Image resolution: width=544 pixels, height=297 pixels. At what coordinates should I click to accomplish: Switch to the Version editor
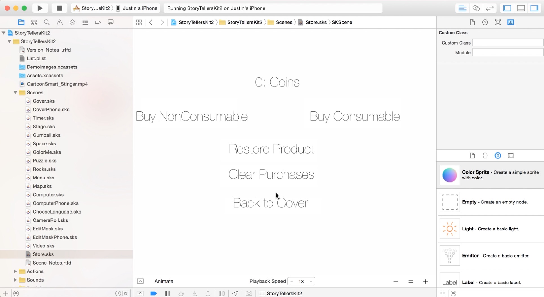click(490, 8)
